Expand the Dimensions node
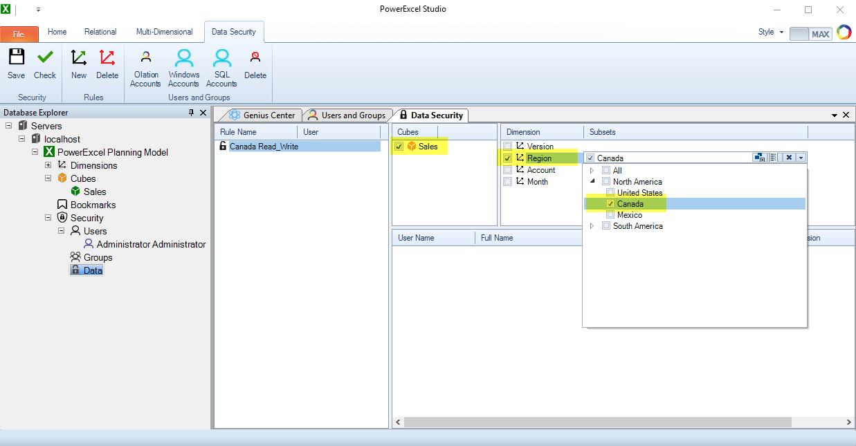The width and height of the screenshot is (856, 446). 48,165
